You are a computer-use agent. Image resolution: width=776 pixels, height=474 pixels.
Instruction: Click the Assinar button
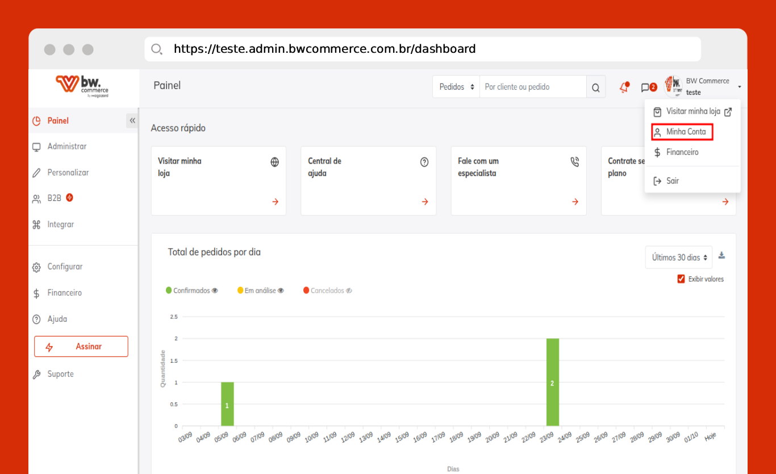click(x=81, y=346)
